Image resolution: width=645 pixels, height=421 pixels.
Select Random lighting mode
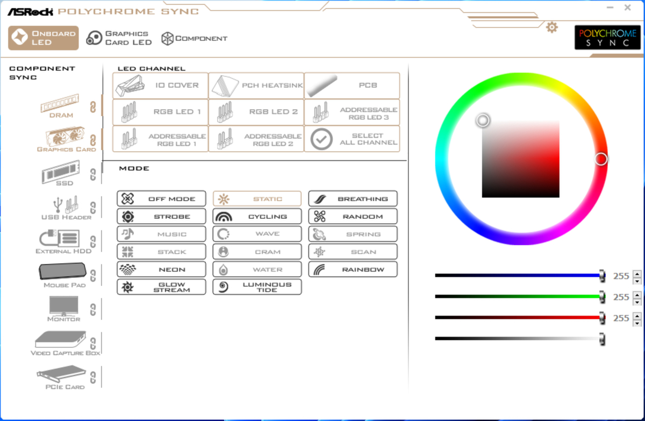point(353,216)
